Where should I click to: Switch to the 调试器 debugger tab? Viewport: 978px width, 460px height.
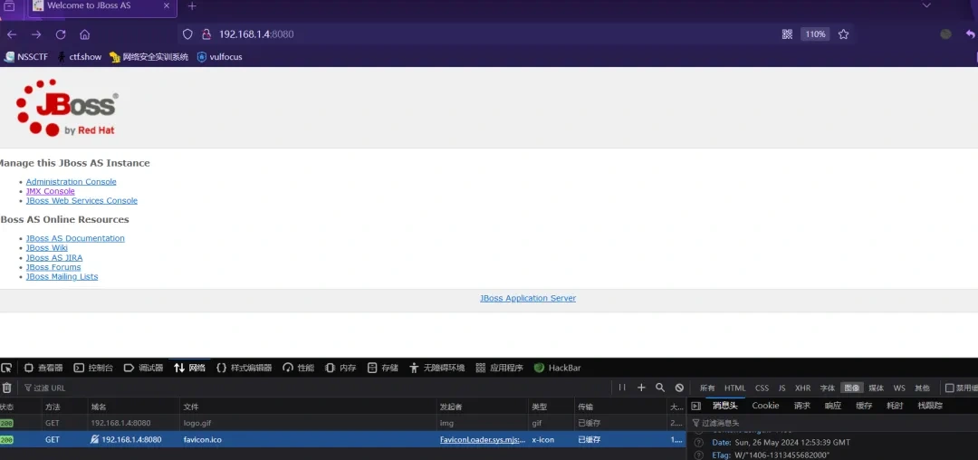point(144,368)
